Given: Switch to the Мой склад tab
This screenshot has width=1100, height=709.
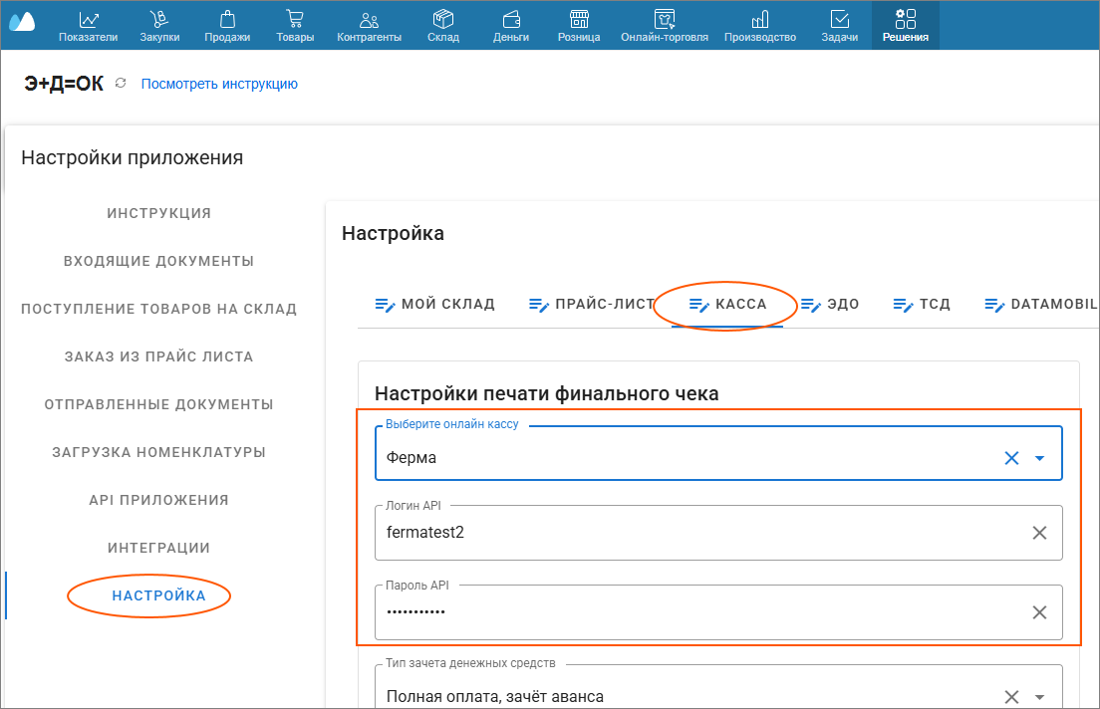Looking at the screenshot, I should (x=434, y=304).
